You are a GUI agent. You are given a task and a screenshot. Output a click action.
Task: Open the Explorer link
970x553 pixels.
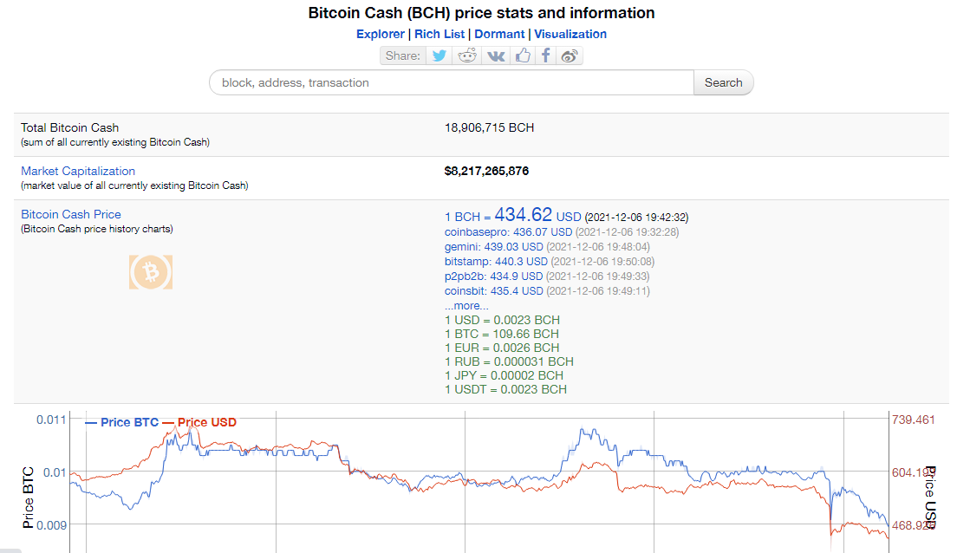[380, 34]
